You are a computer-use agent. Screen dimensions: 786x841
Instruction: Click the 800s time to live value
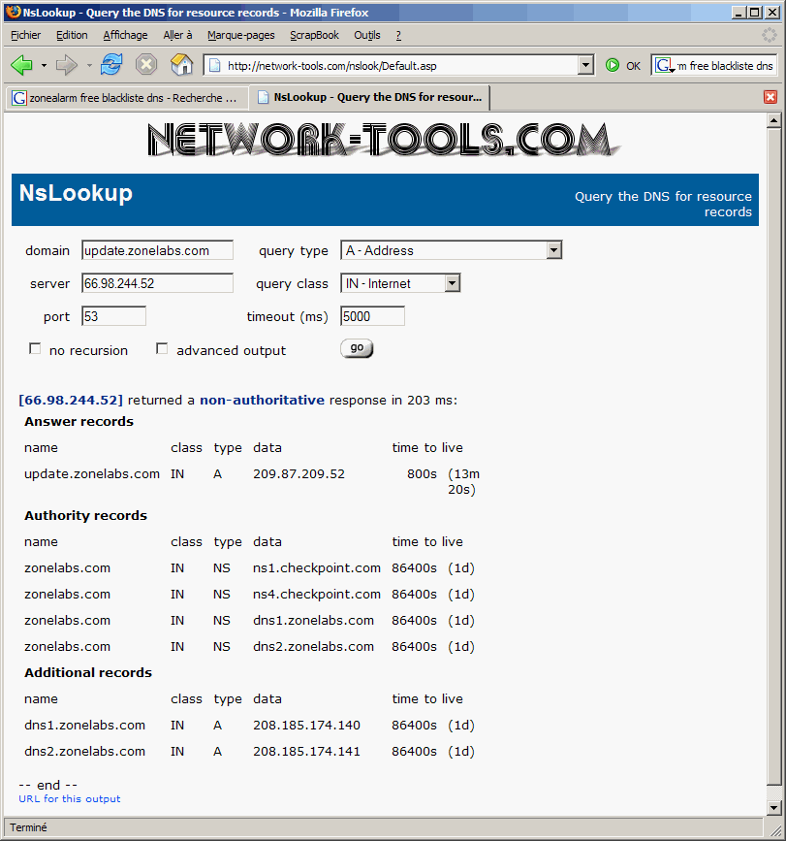pos(423,474)
